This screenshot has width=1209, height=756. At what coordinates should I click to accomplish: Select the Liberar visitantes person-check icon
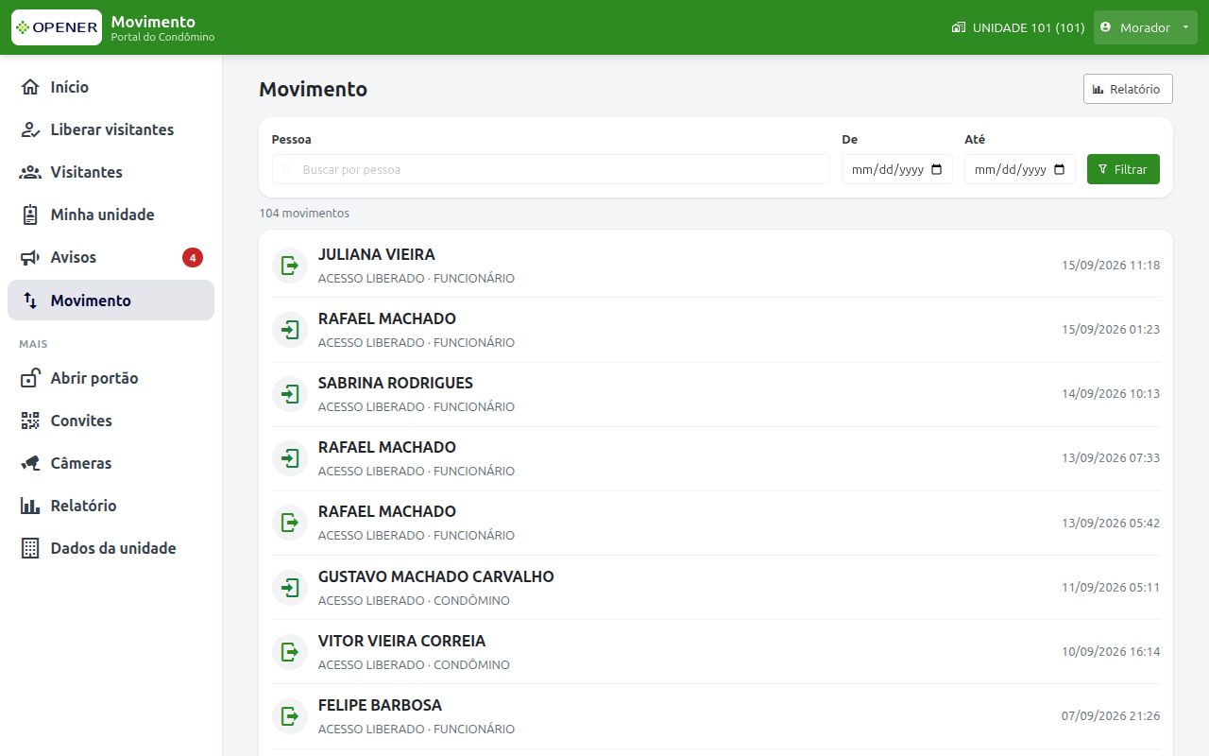[30, 129]
